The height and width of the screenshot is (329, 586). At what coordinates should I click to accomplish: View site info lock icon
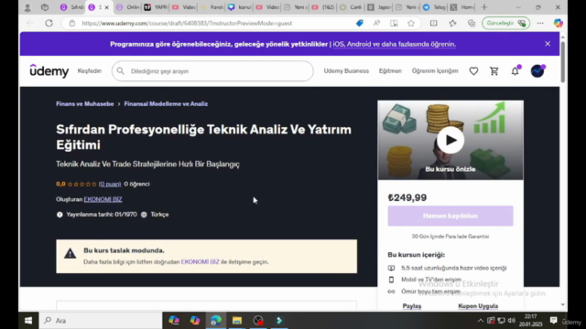tap(72, 23)
